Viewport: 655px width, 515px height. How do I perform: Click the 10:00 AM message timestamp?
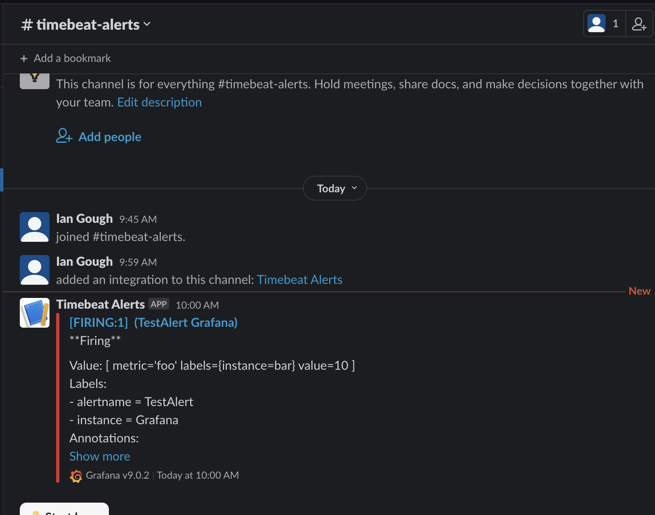197,305
